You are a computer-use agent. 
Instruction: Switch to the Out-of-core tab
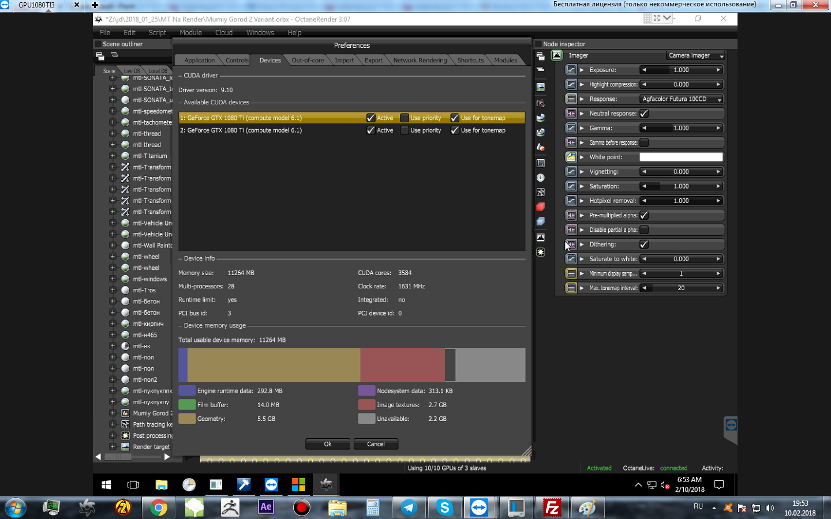tap(308, 60)
